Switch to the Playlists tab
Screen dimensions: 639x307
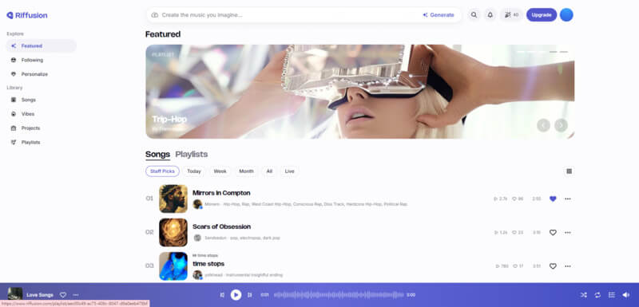tap(192, 155)
